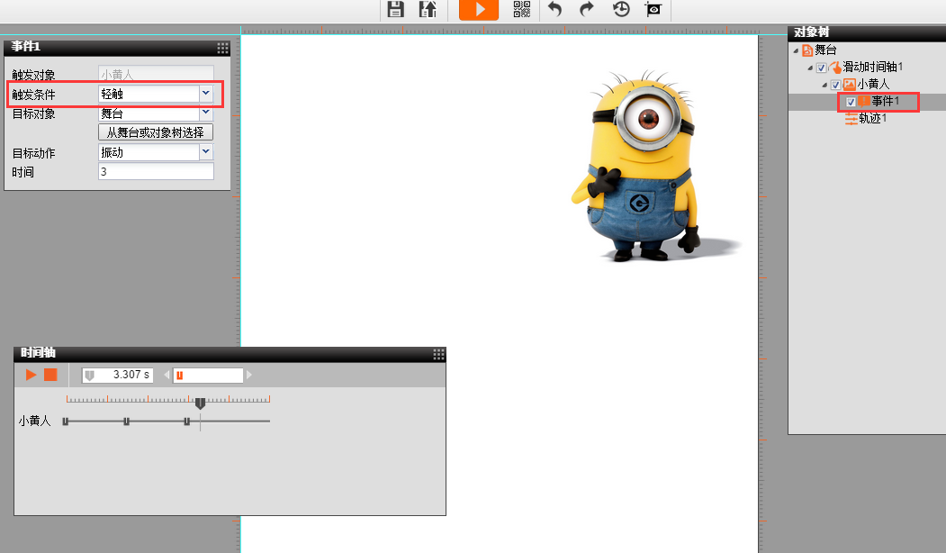Click the 时间 input field
Viewport: 946px width, 553px height.
point(156,172)
